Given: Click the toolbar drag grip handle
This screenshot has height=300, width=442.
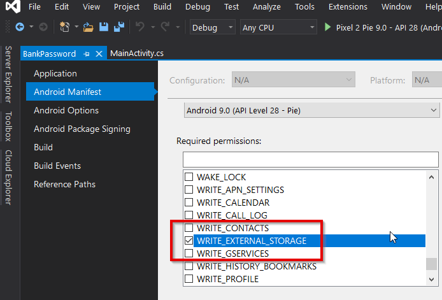Looking at the screenshot, I should click(x=8, y=27).
